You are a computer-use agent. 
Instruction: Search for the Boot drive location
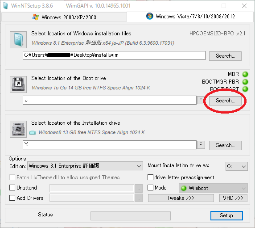click(x=225, y=101)
